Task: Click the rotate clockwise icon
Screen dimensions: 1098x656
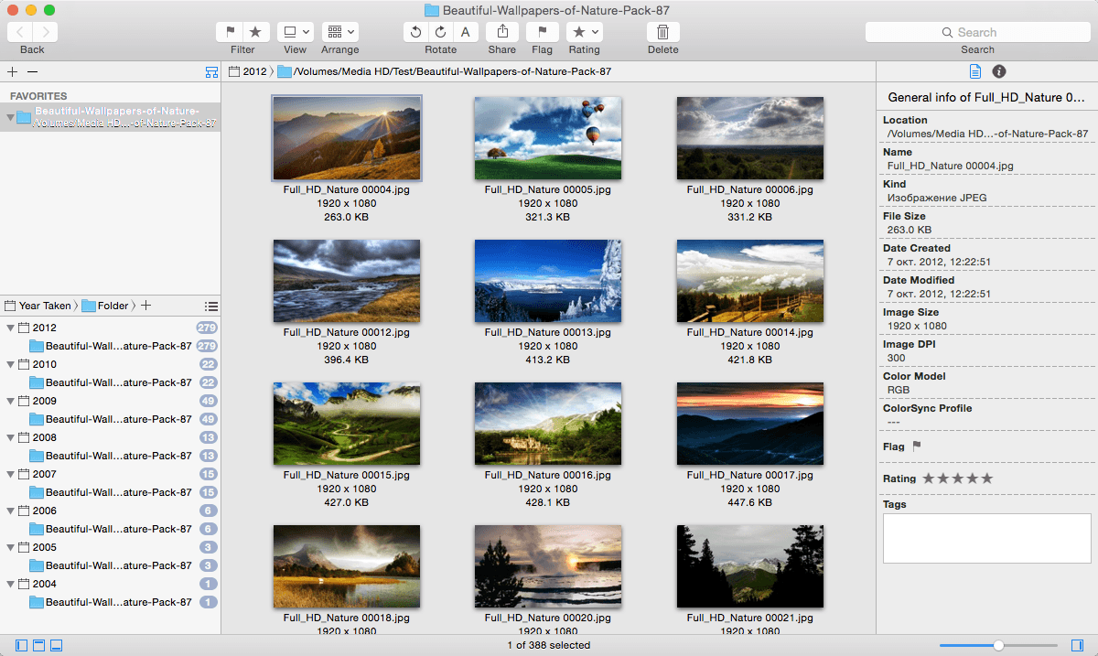Action: click(441, 32)
